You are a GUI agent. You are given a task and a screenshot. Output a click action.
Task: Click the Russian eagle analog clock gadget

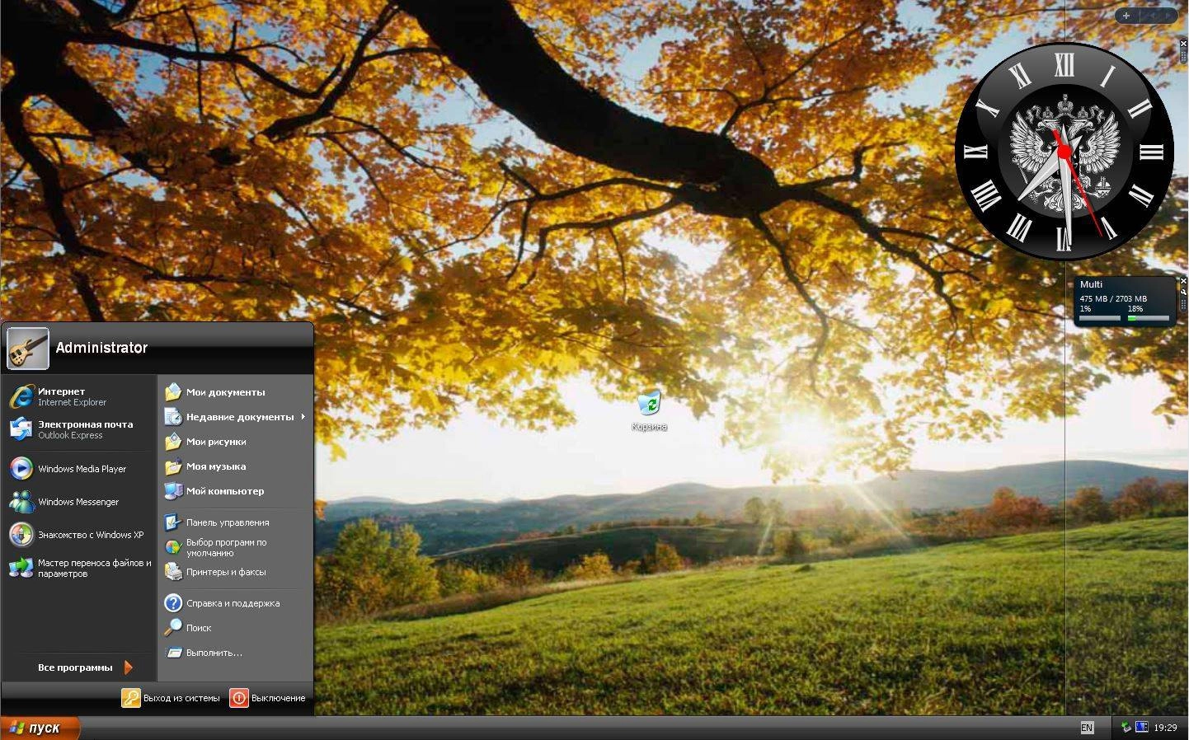[1064, 152]
